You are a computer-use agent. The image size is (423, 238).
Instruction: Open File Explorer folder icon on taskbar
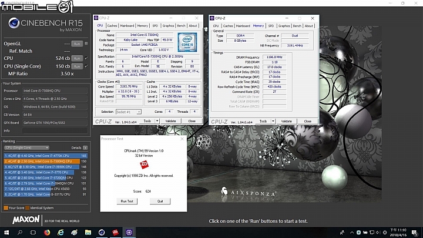point(88,232)
